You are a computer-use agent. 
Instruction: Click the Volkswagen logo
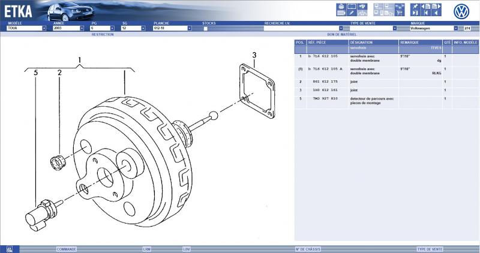tap(461, 11)
